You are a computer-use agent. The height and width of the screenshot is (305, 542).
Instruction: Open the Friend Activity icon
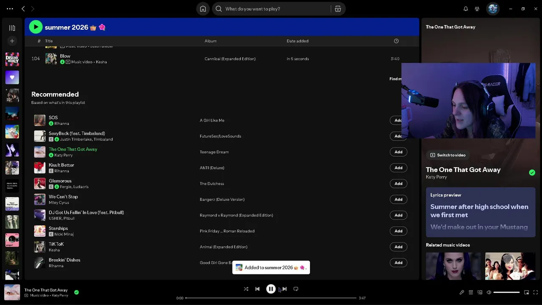coord(477,8)
